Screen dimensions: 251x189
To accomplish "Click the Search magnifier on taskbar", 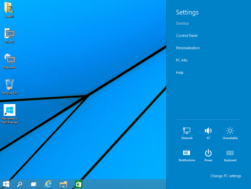I will point(20,184).
